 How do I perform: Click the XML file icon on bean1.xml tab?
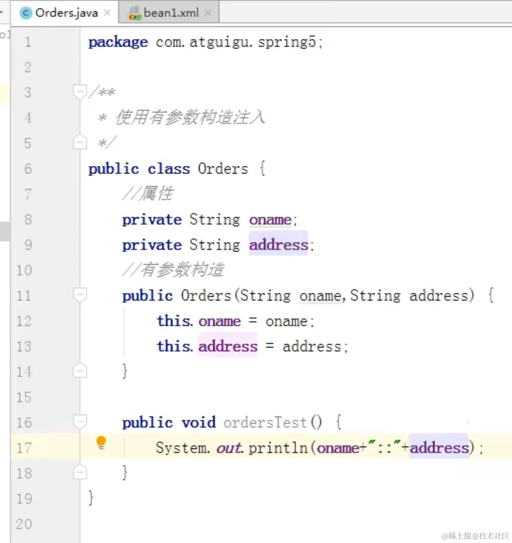coord(134,14)
